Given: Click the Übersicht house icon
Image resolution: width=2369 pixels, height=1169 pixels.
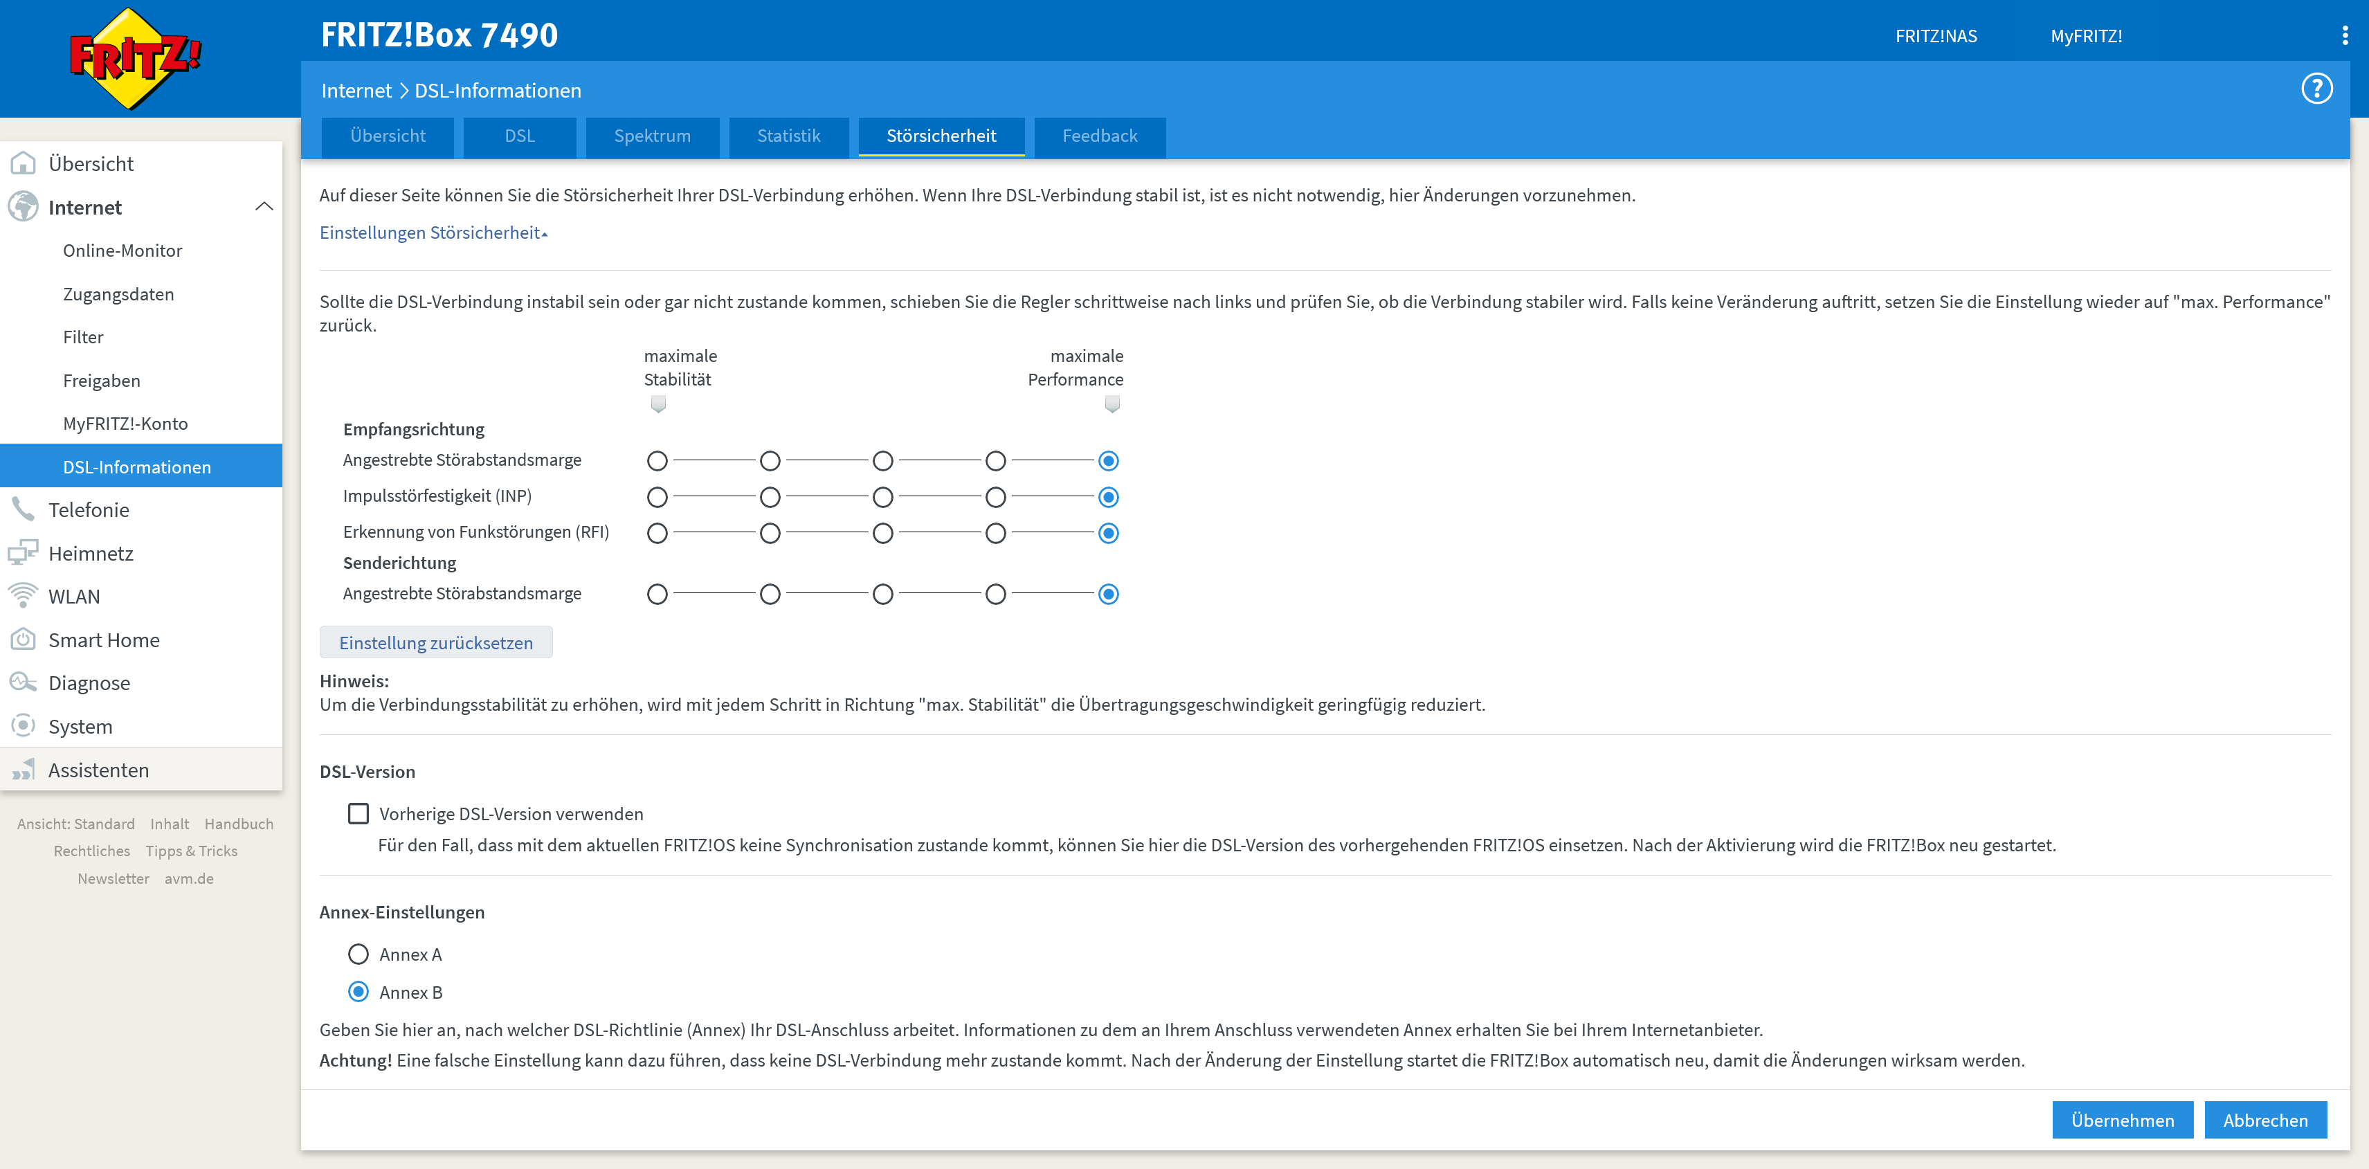Looking at the screenshot, I should pyautogui.click(x=23, y=164).
